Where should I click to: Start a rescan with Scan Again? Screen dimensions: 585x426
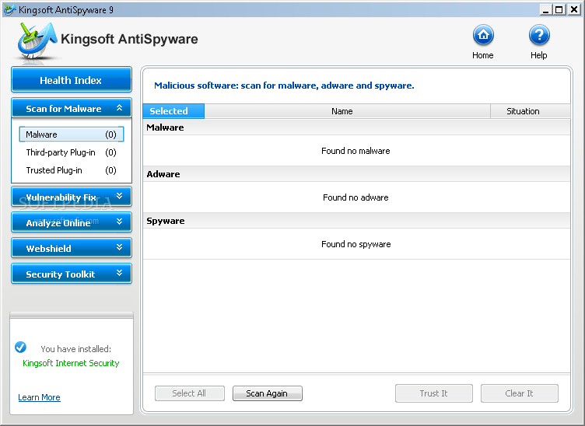point(267,393)
